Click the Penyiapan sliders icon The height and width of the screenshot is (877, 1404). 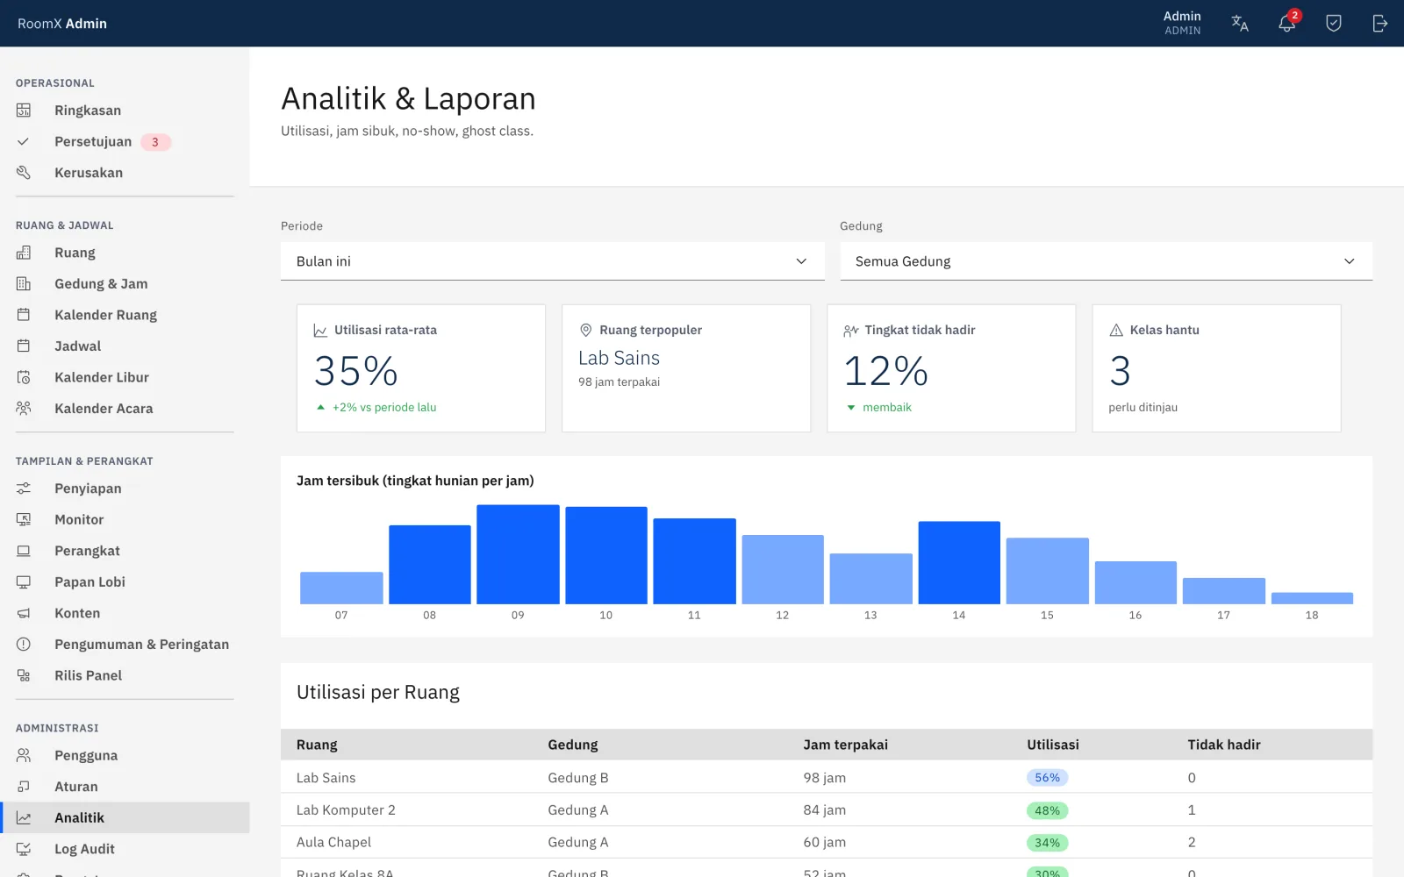(24, 488)
